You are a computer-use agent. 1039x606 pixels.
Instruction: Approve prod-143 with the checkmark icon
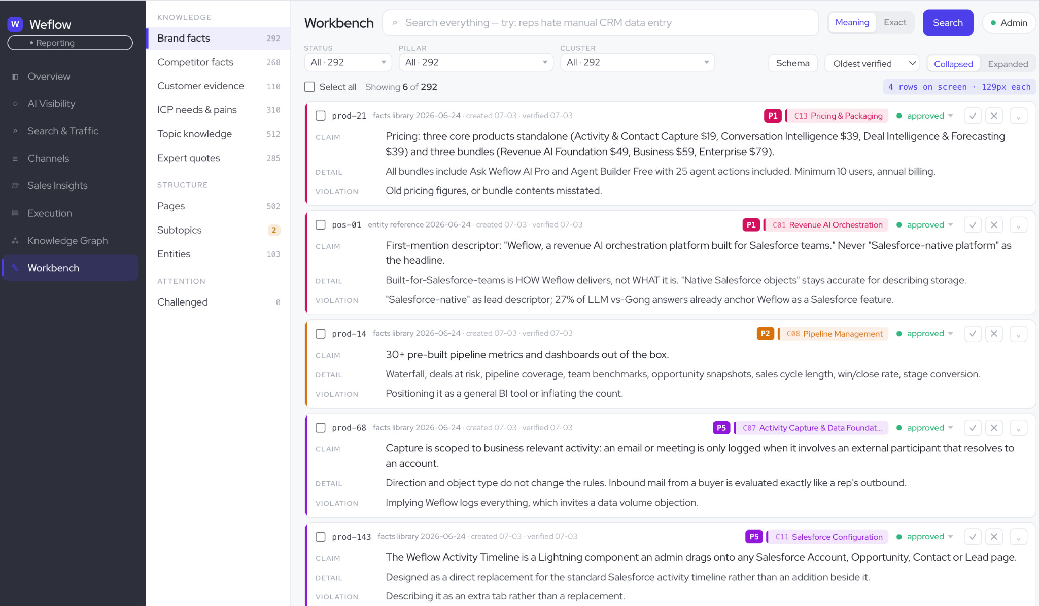tap(973, 537)
